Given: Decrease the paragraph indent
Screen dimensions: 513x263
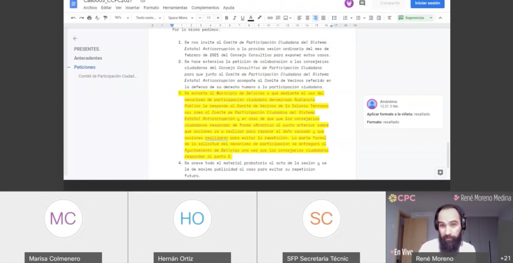Looking at the screenshot, I should pos(371,18).
